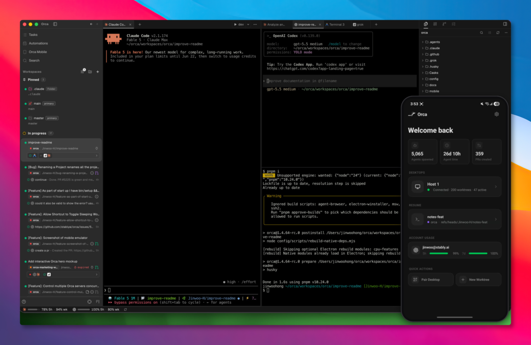Click the New Worktree button
Image resolution: width=531 pixels, height=345 pixels.
[x=478, y=280]
